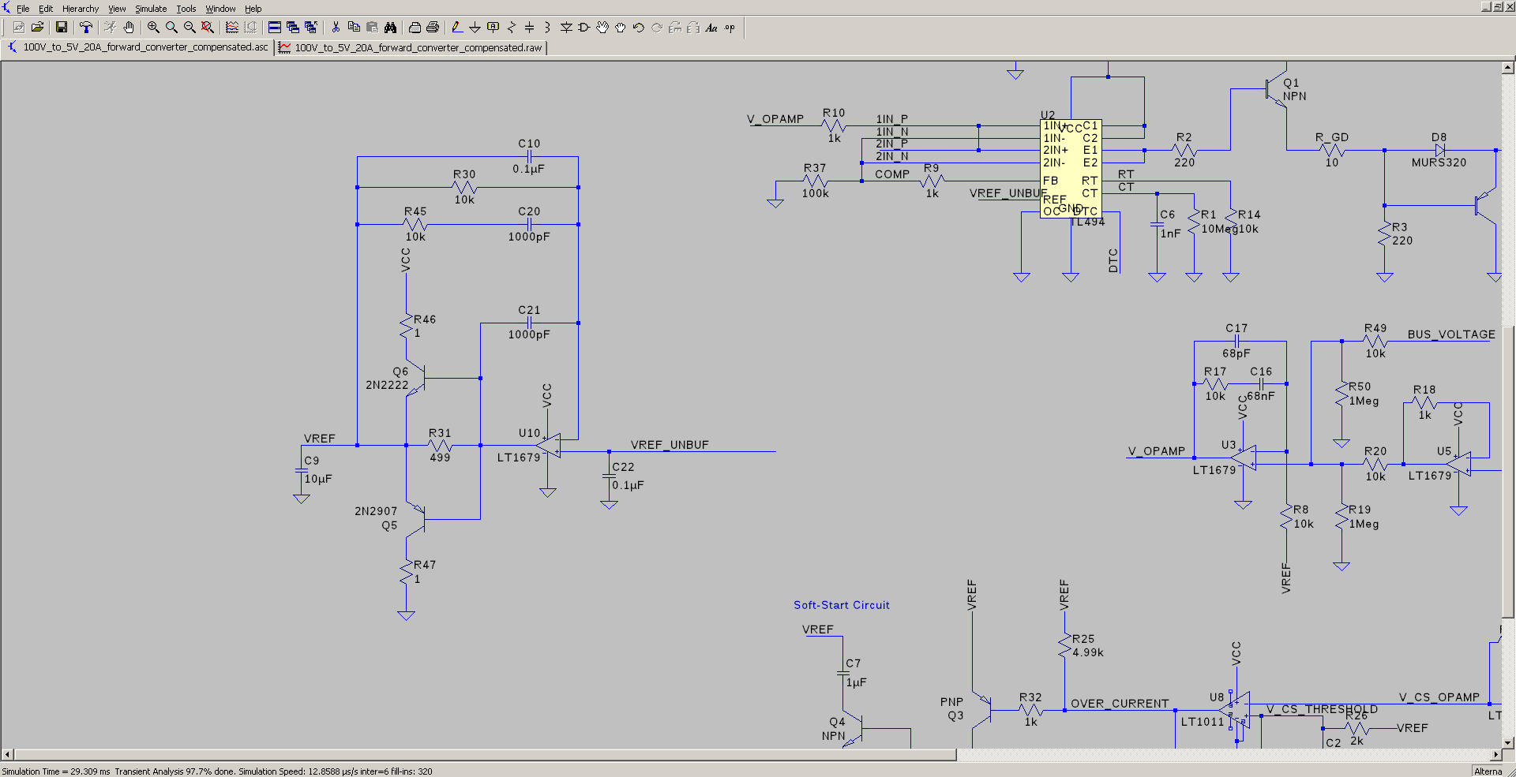Click the vertical scrollbar thumb
The image size is (1516, 777).
tap(1508, 471)
